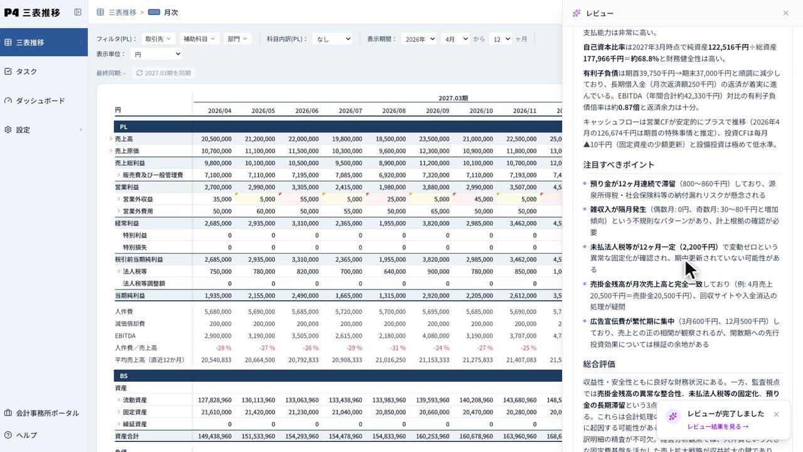Select the 2026/07 column header

click(350, 111)
